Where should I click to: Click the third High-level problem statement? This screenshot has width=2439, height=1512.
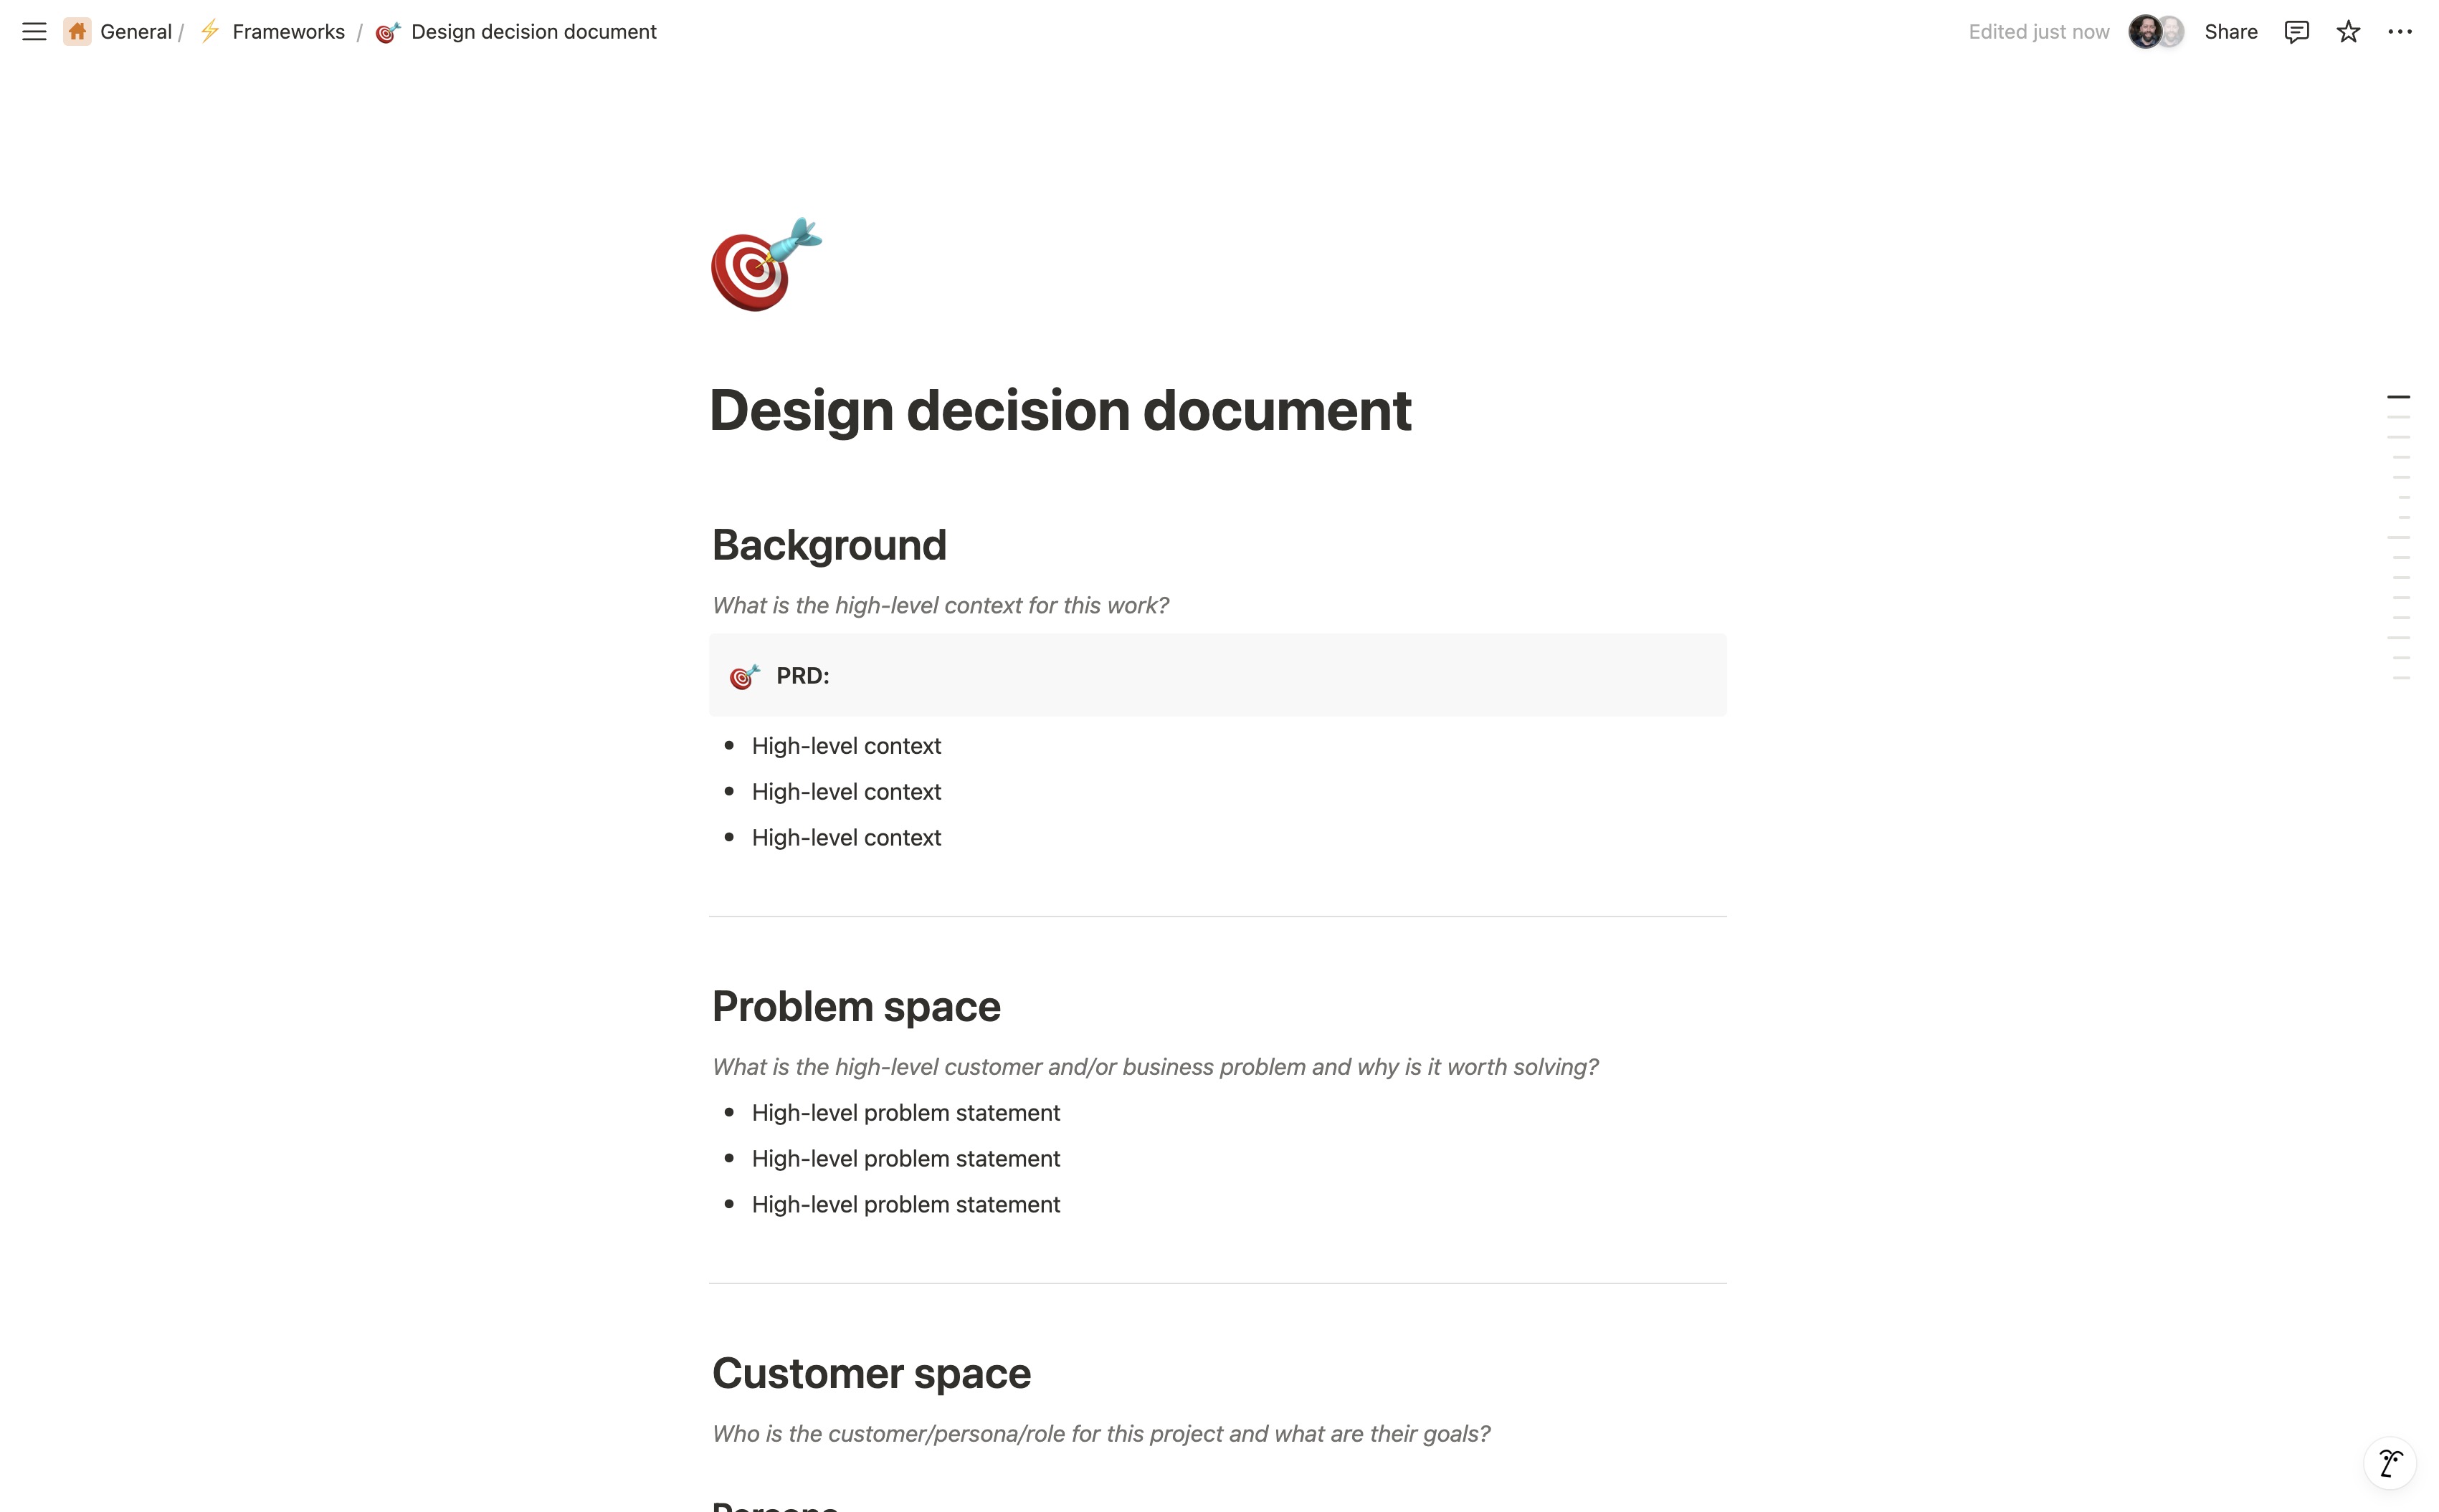[x=905, y=1205]
